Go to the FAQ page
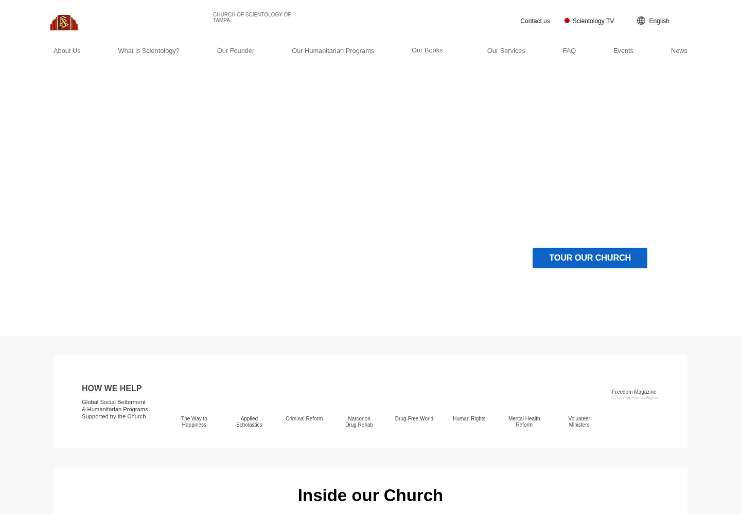The image size is (741, 514). click(x=569, y=51)
